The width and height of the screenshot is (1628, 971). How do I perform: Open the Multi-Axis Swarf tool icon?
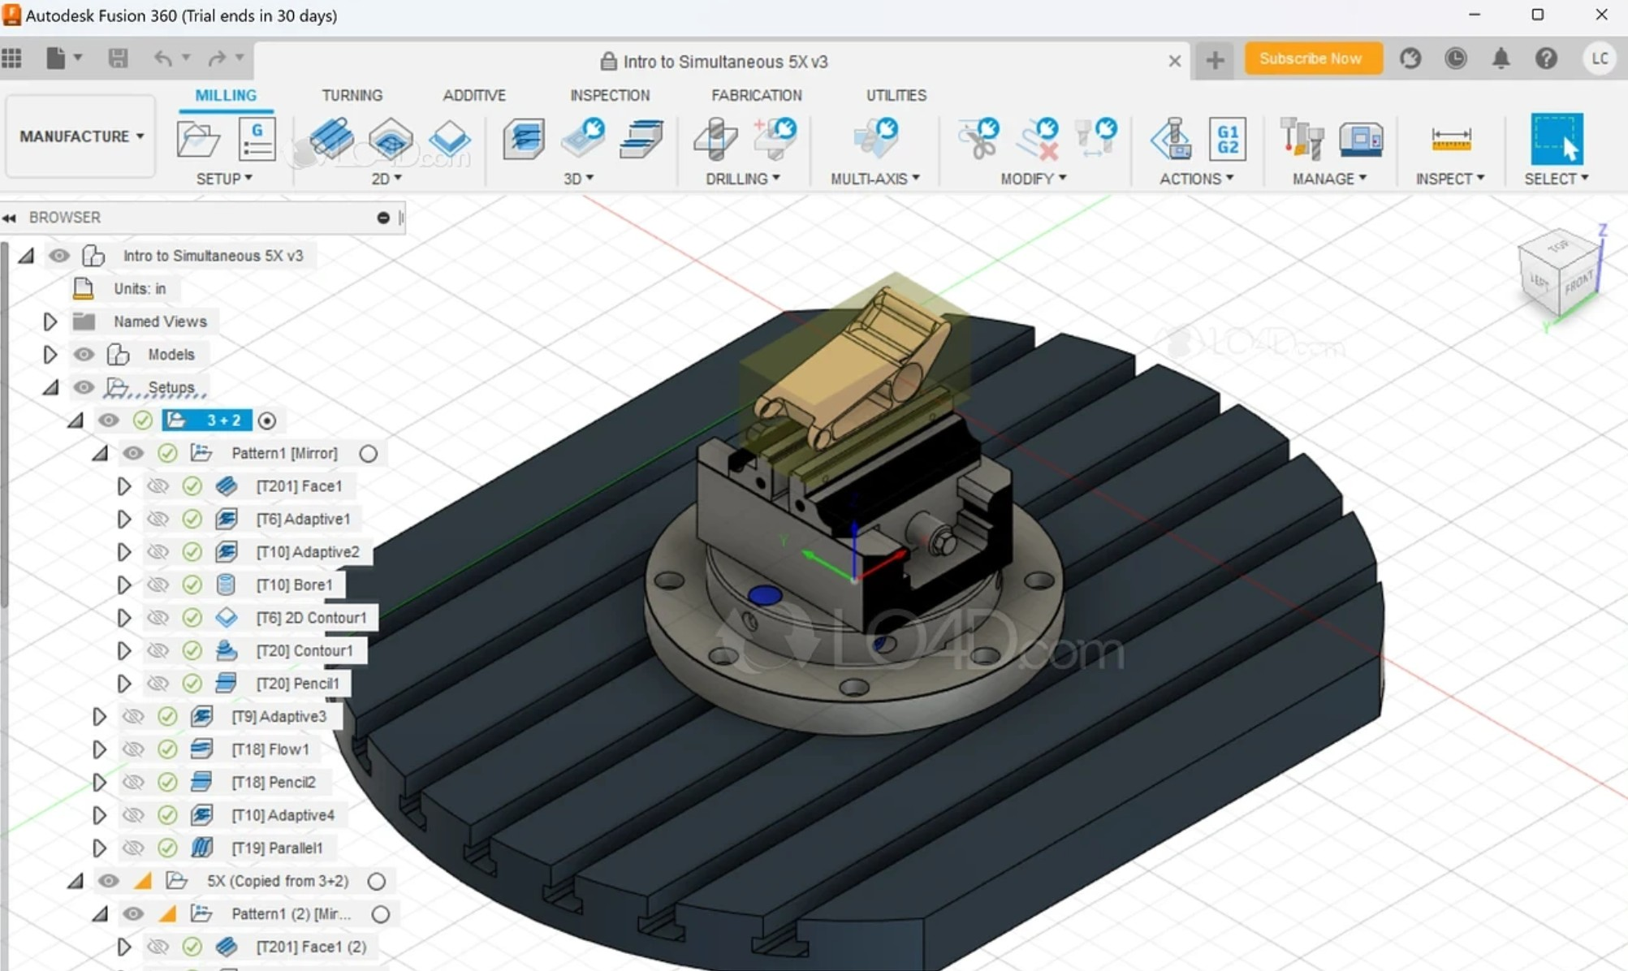875,138
